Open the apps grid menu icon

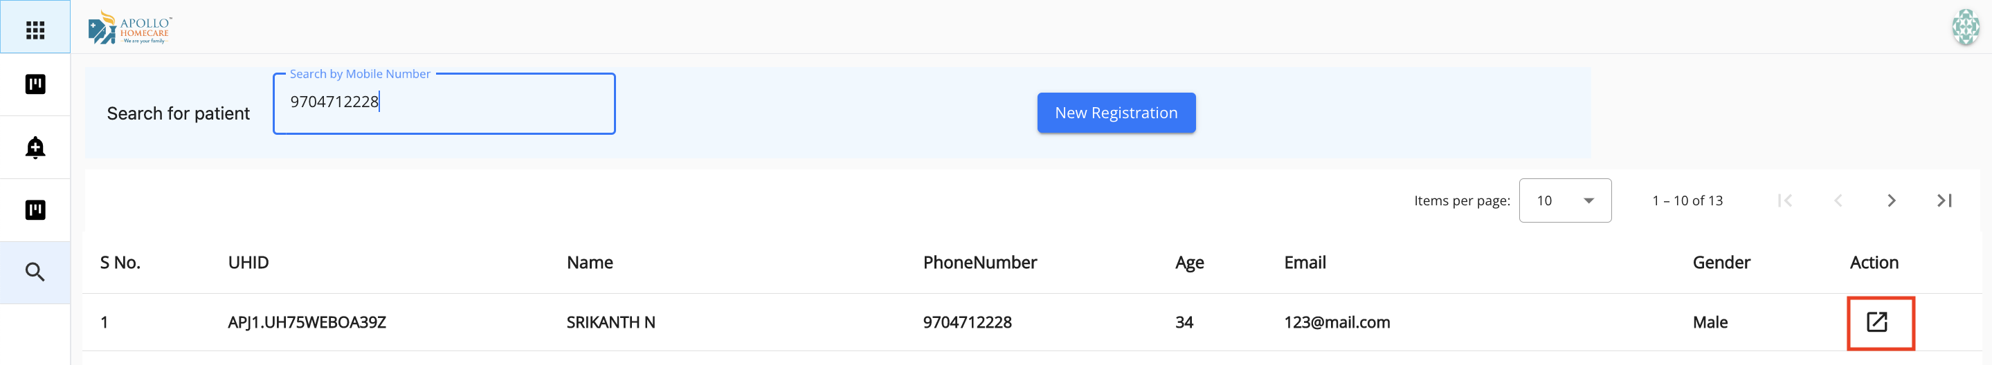coord(35,30)
